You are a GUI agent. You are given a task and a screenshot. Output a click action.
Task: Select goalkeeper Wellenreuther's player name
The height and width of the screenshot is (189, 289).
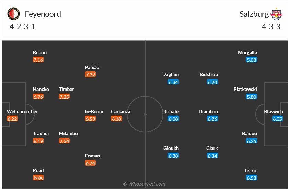23,111
